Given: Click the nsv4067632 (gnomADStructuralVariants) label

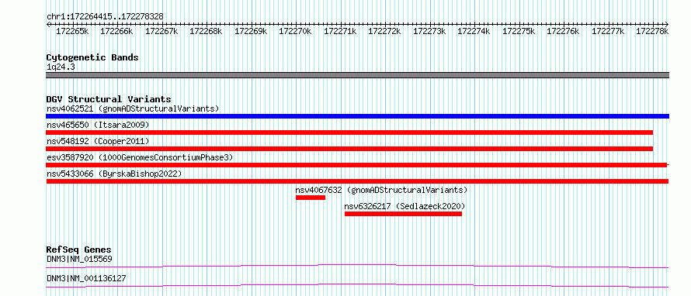Looking at the screenshot, I should point(382,190).
